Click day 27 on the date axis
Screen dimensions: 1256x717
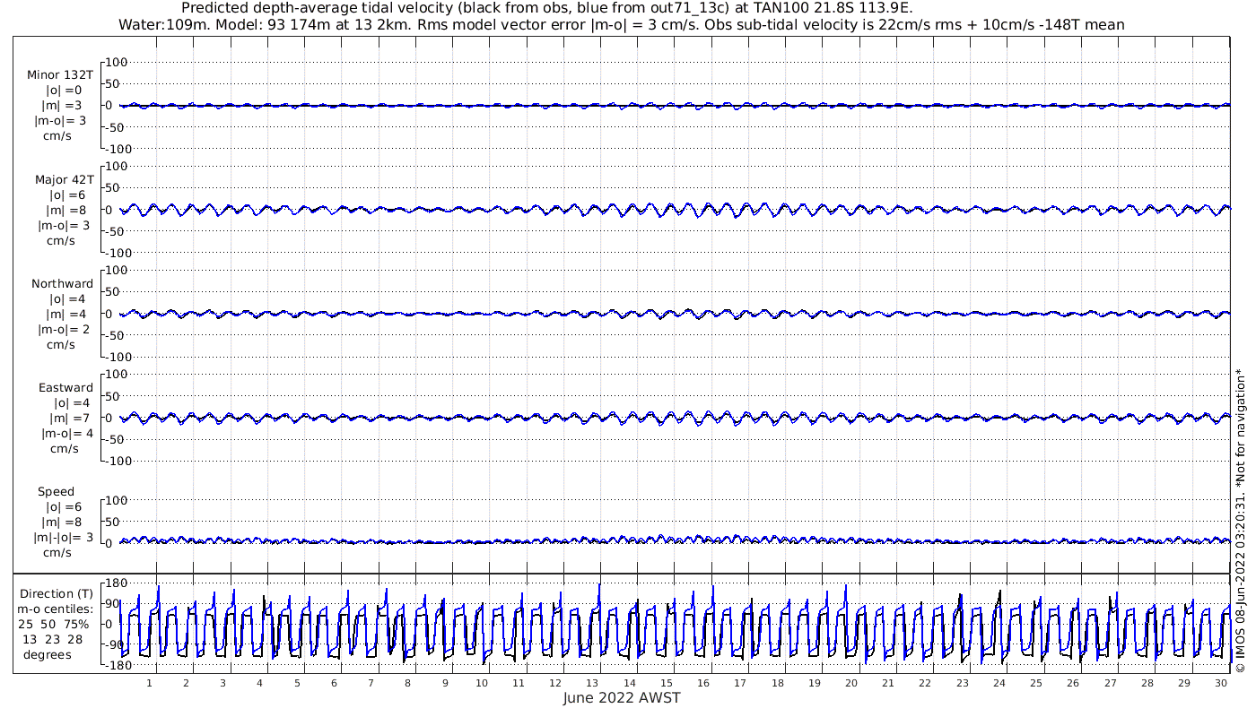1111,683
